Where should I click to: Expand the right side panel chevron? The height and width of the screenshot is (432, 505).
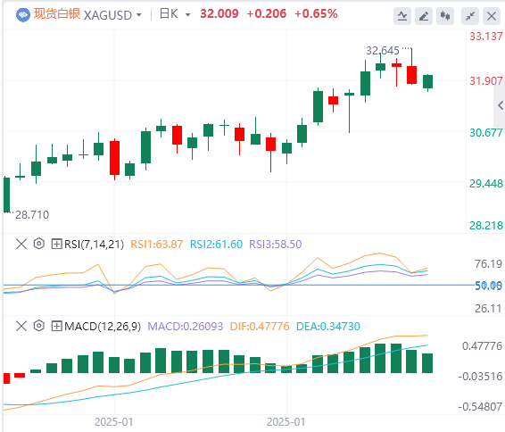pos(501,105)
